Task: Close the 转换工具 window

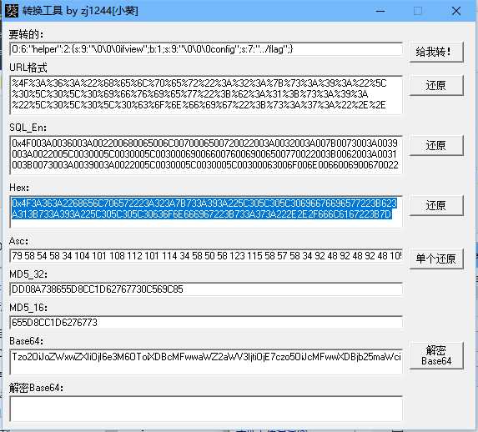Action: point(456,11)
